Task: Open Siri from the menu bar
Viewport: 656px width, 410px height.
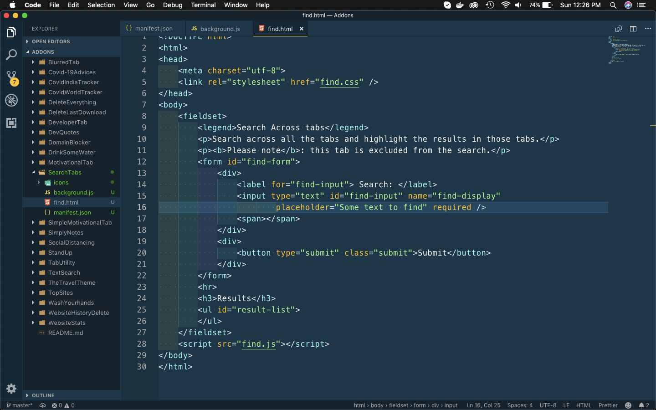Action: pyautogui.click(x=628, y=5)
